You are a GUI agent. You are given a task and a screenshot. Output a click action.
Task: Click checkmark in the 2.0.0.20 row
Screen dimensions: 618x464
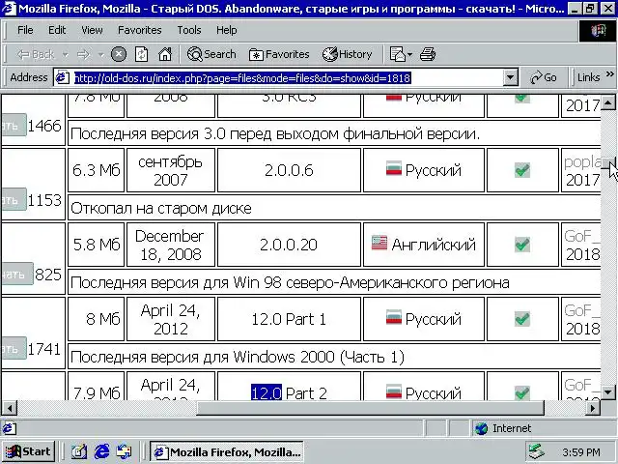pos(522,245)
